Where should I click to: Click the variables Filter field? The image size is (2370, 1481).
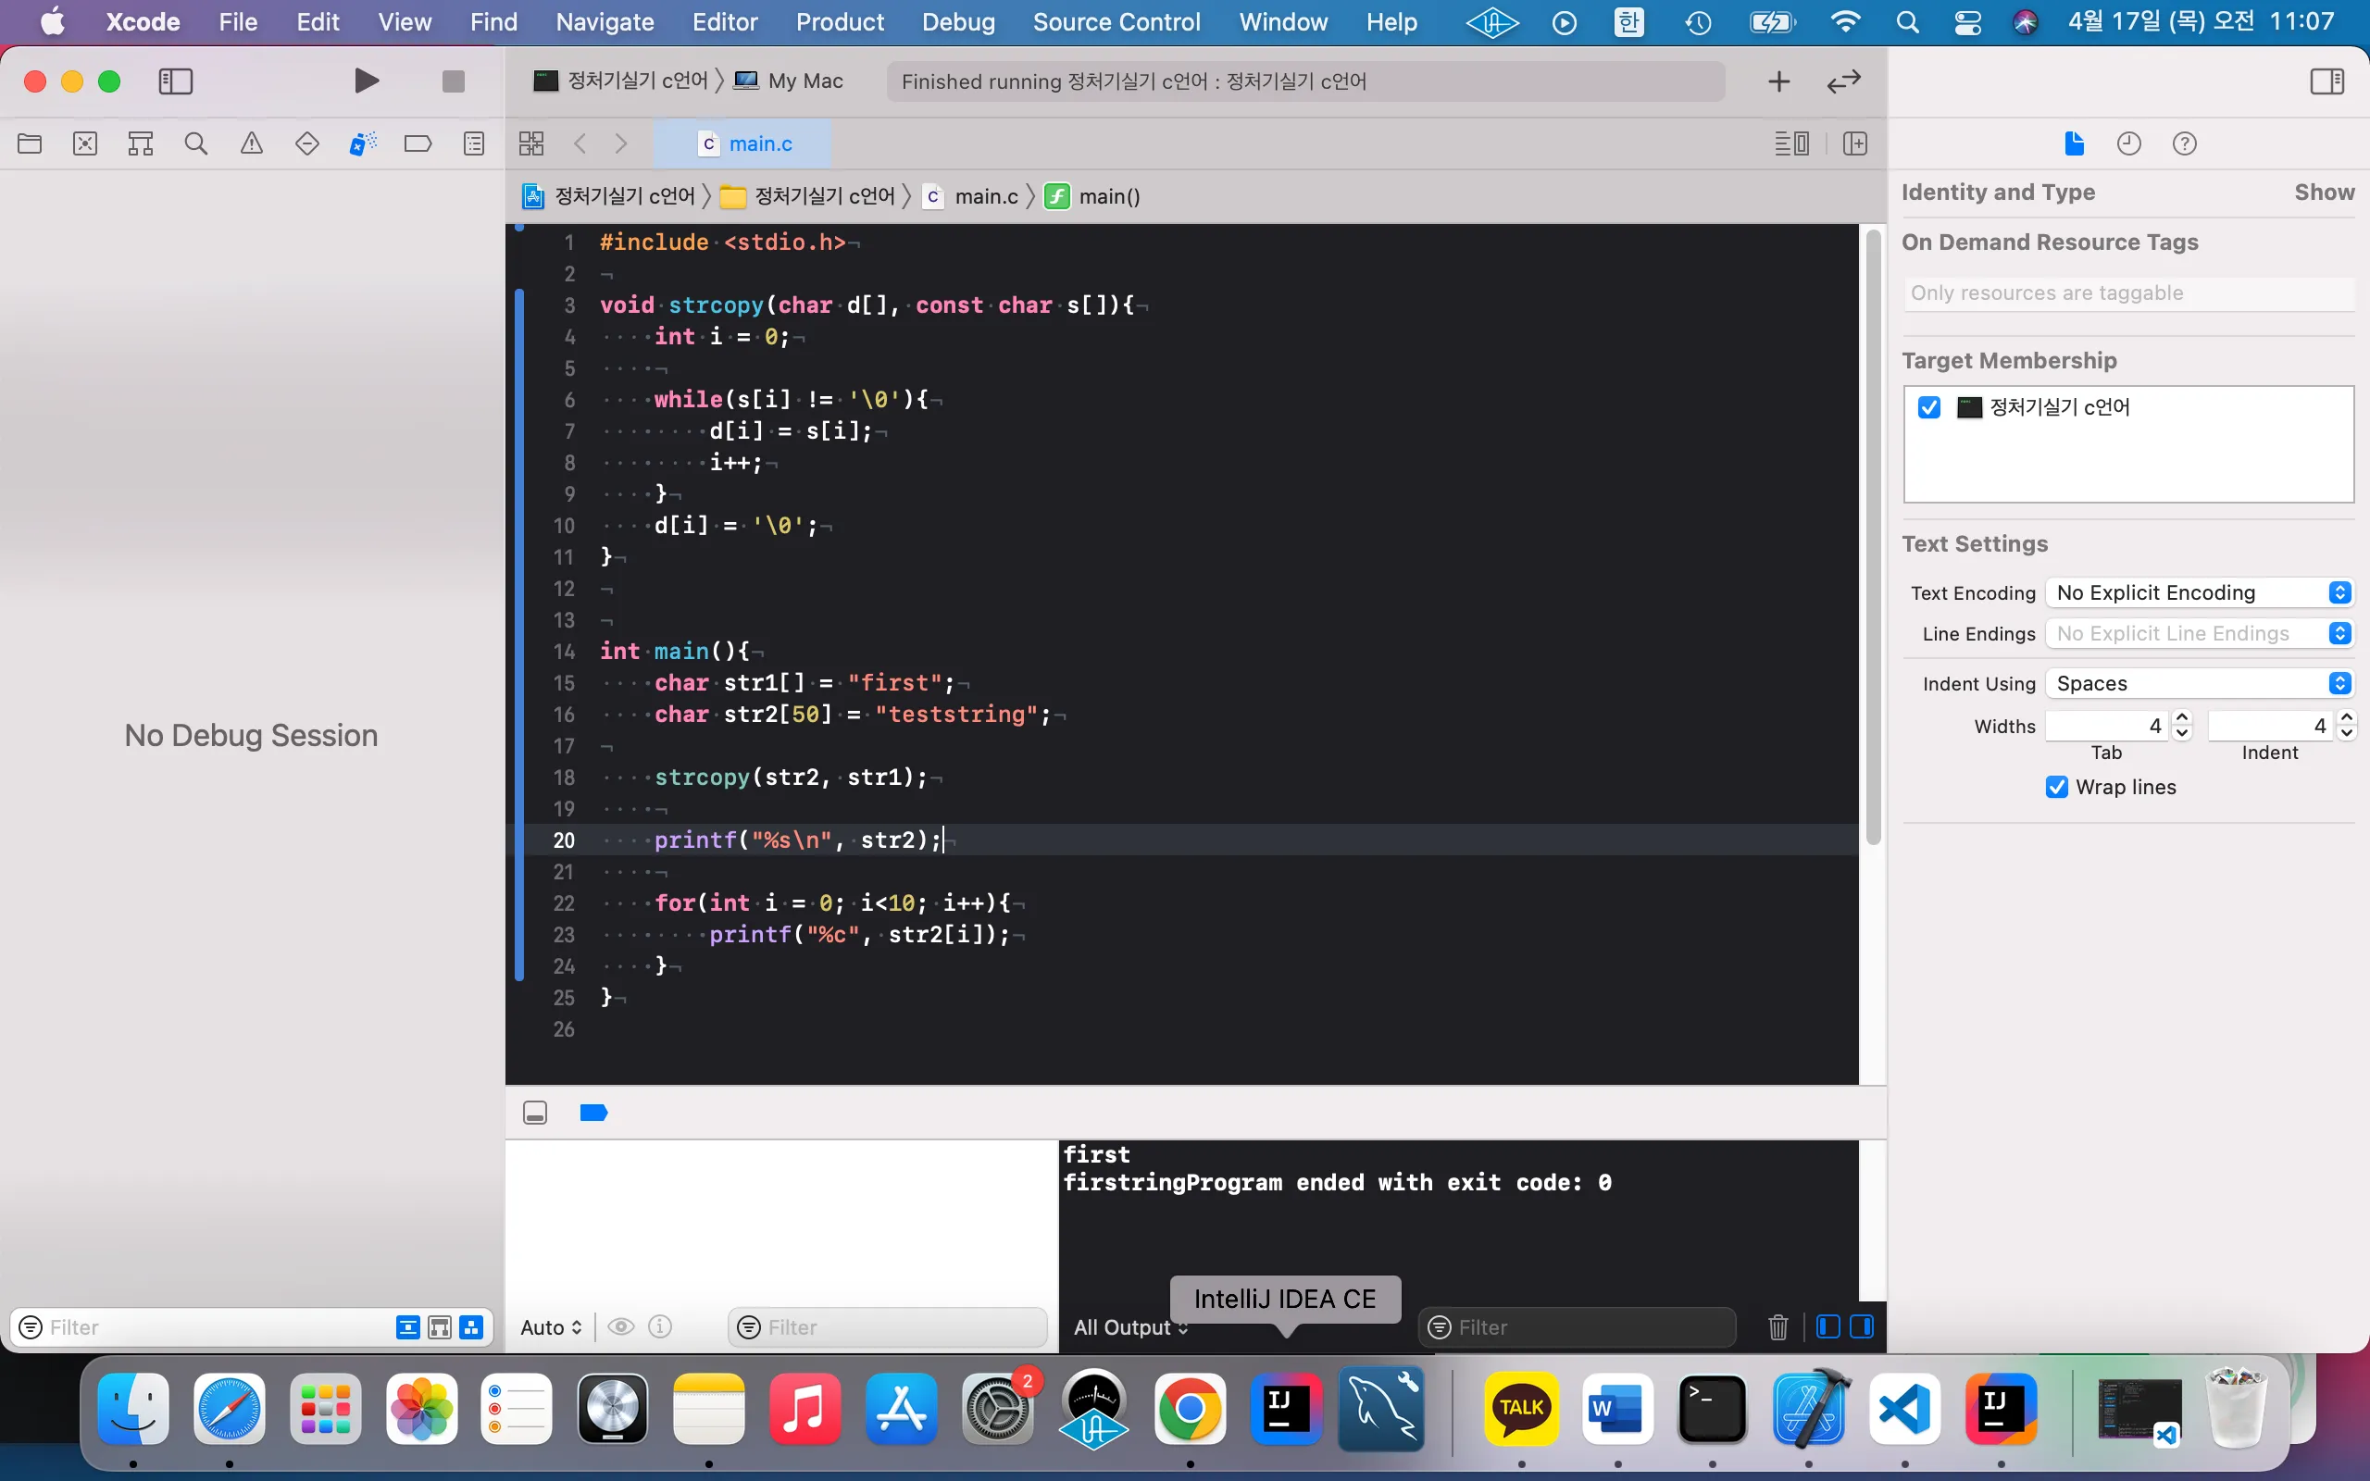(x=887, y=1327)
